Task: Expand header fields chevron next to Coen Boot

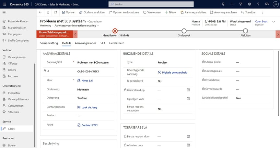Action: [x=274, y=22]
